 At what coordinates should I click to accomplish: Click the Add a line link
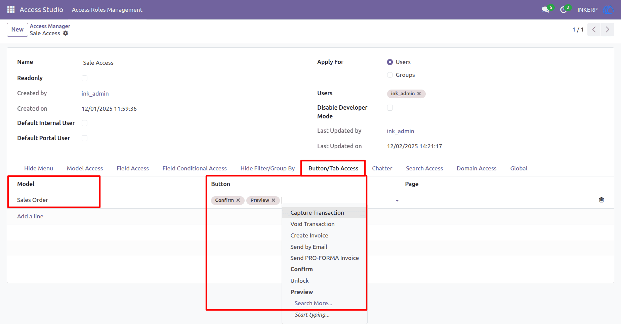(x=30, y=216)
